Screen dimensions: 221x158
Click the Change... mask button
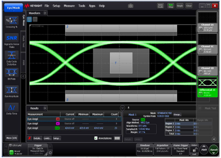[x=177, y=114]
